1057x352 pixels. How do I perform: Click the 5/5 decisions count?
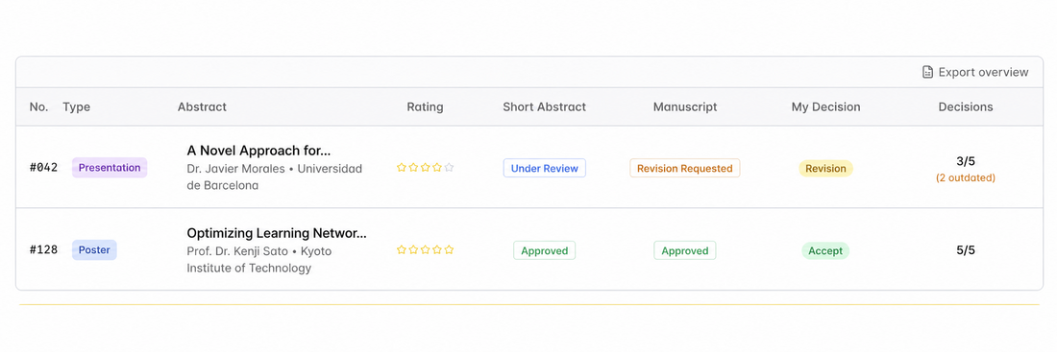(966, 250)
